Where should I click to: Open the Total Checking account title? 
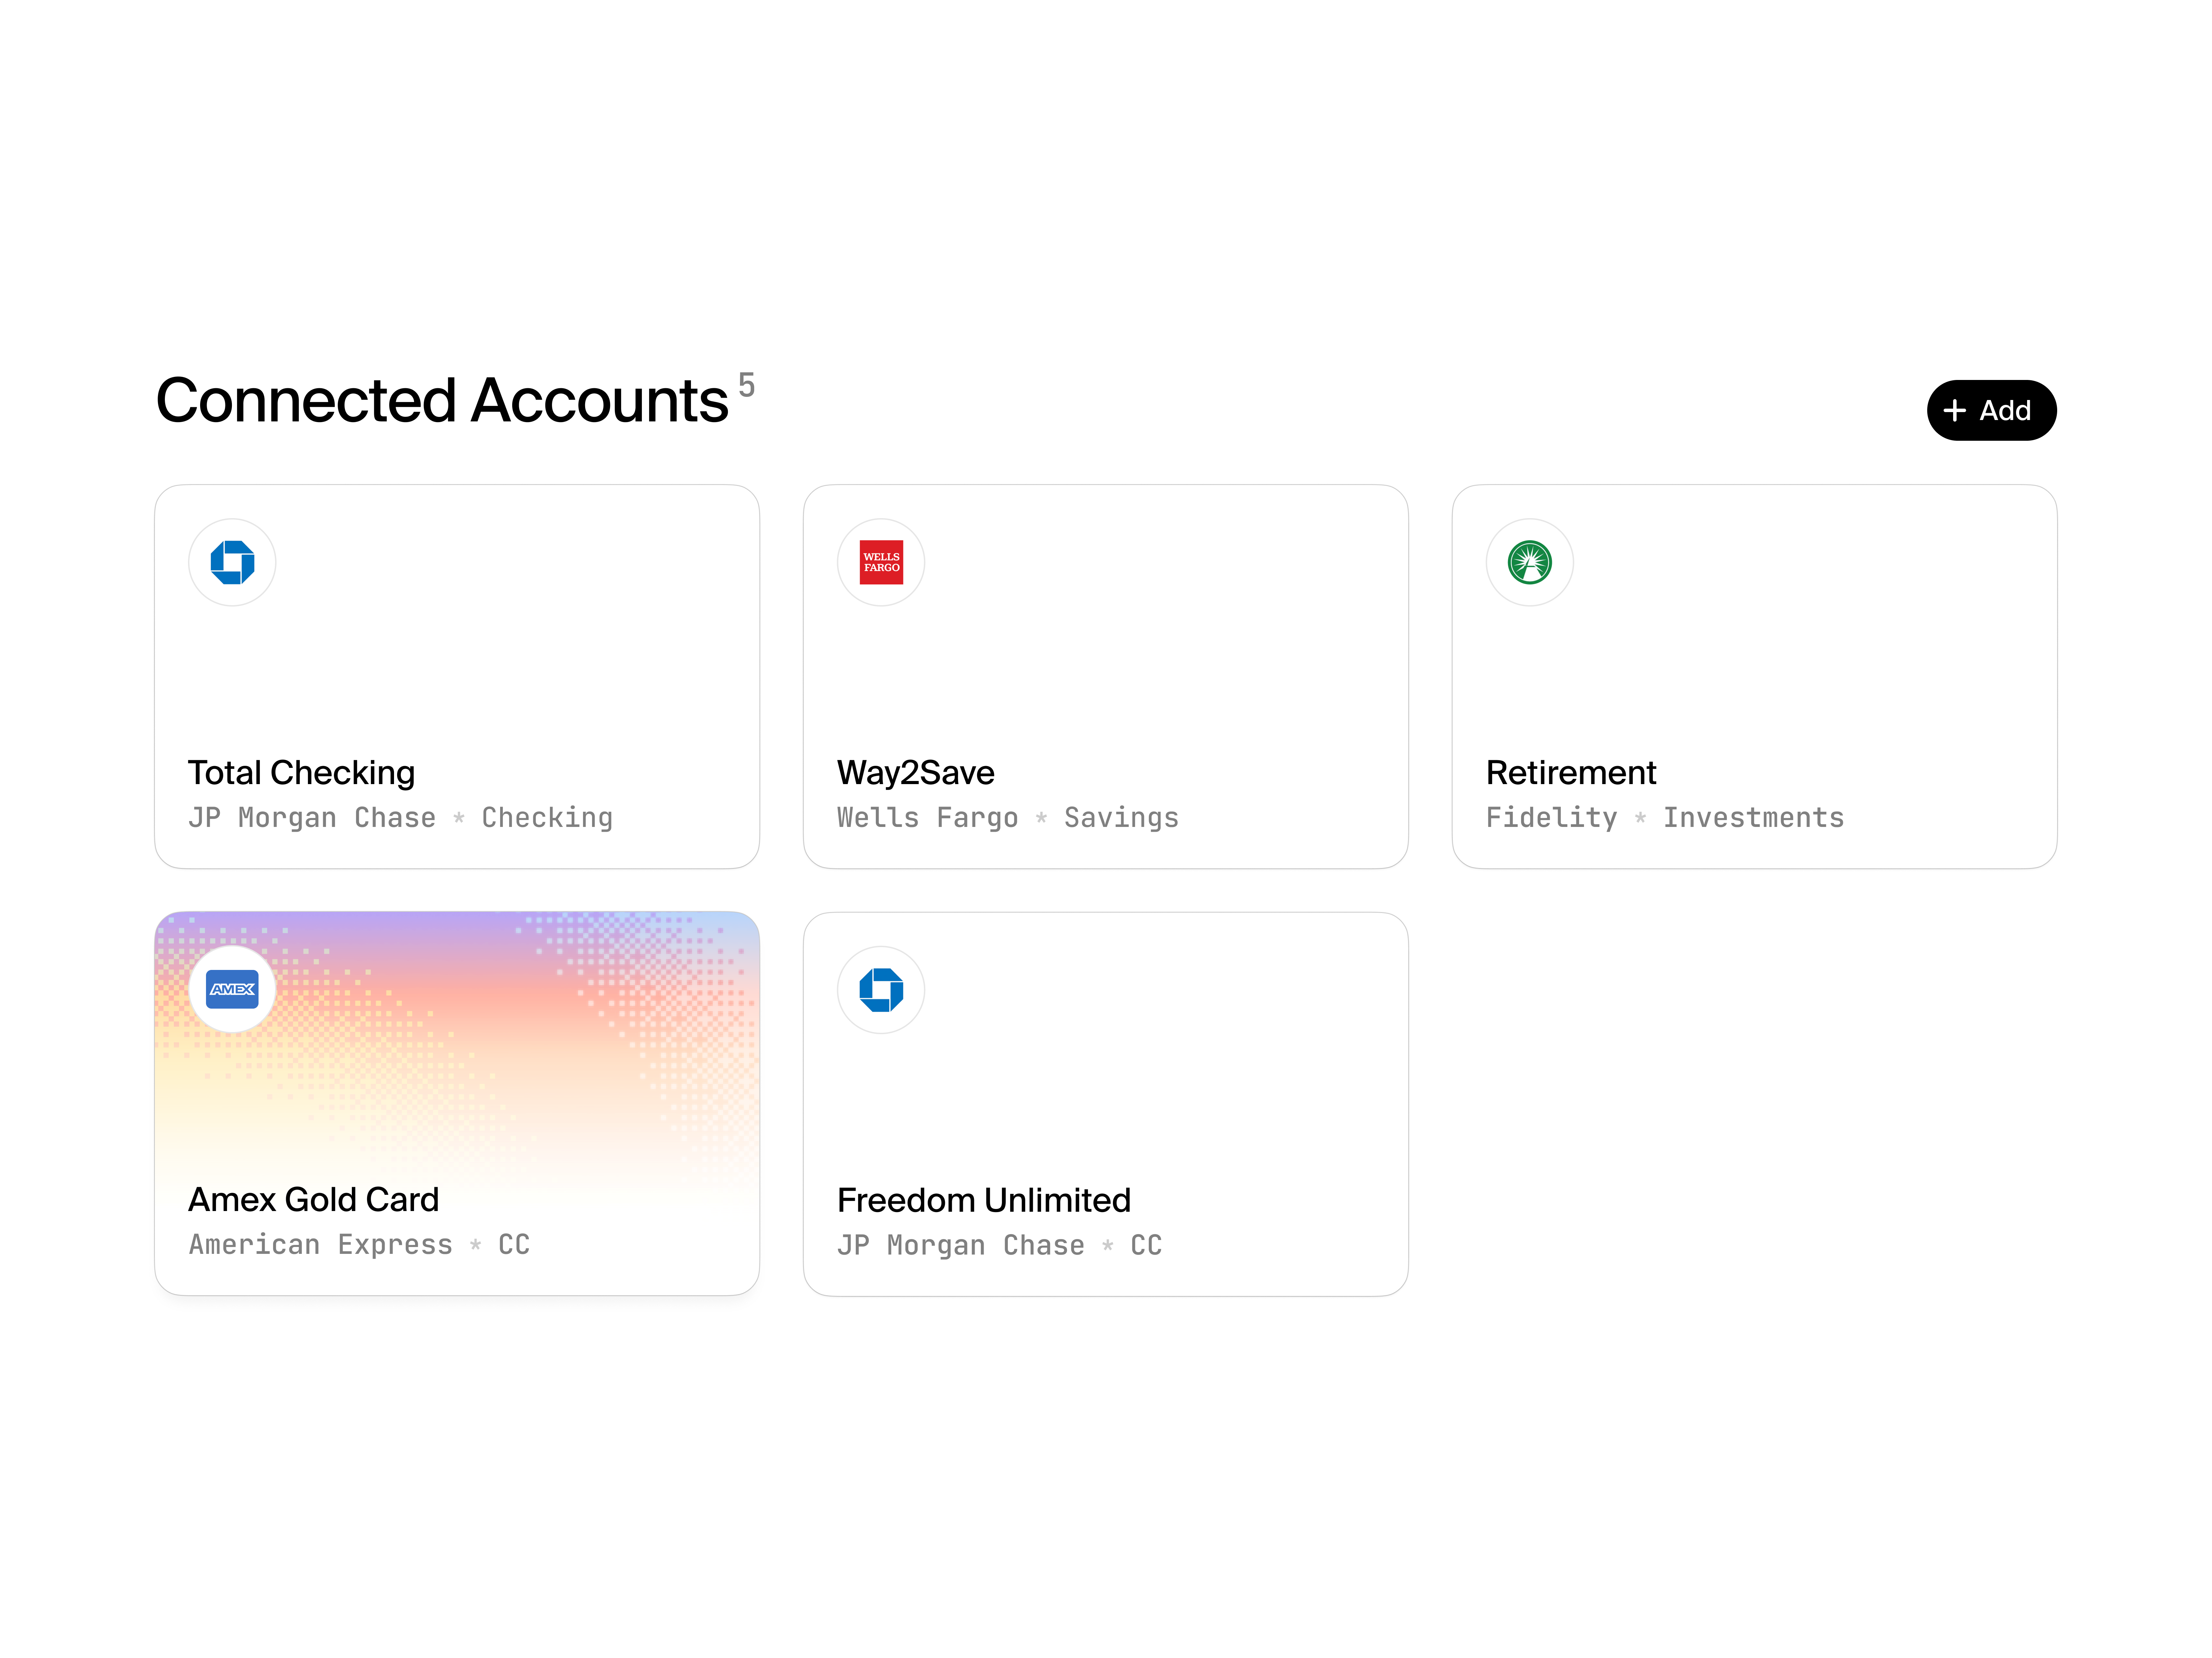point(301,773)
